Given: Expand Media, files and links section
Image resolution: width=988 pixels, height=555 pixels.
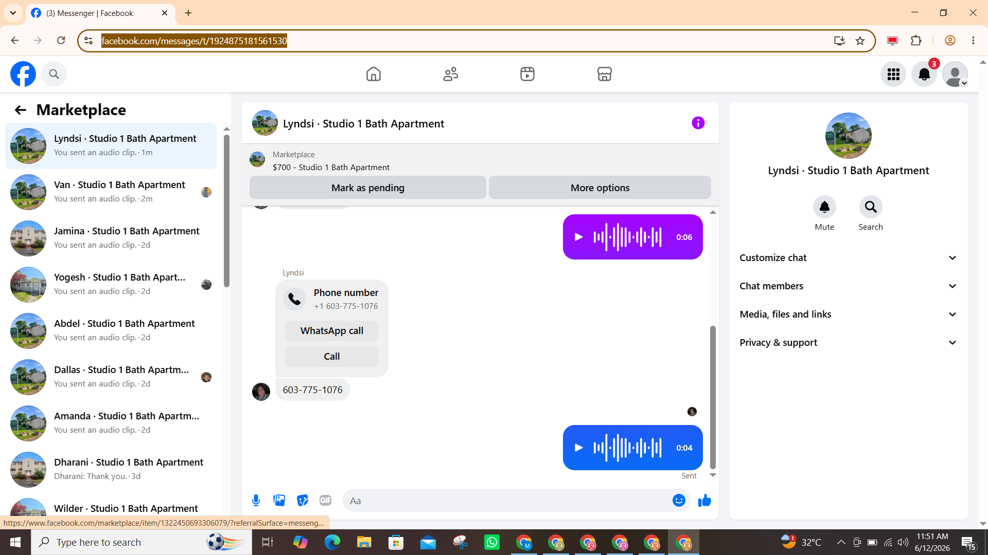Looking at the screenshot, I should [849, 314].
